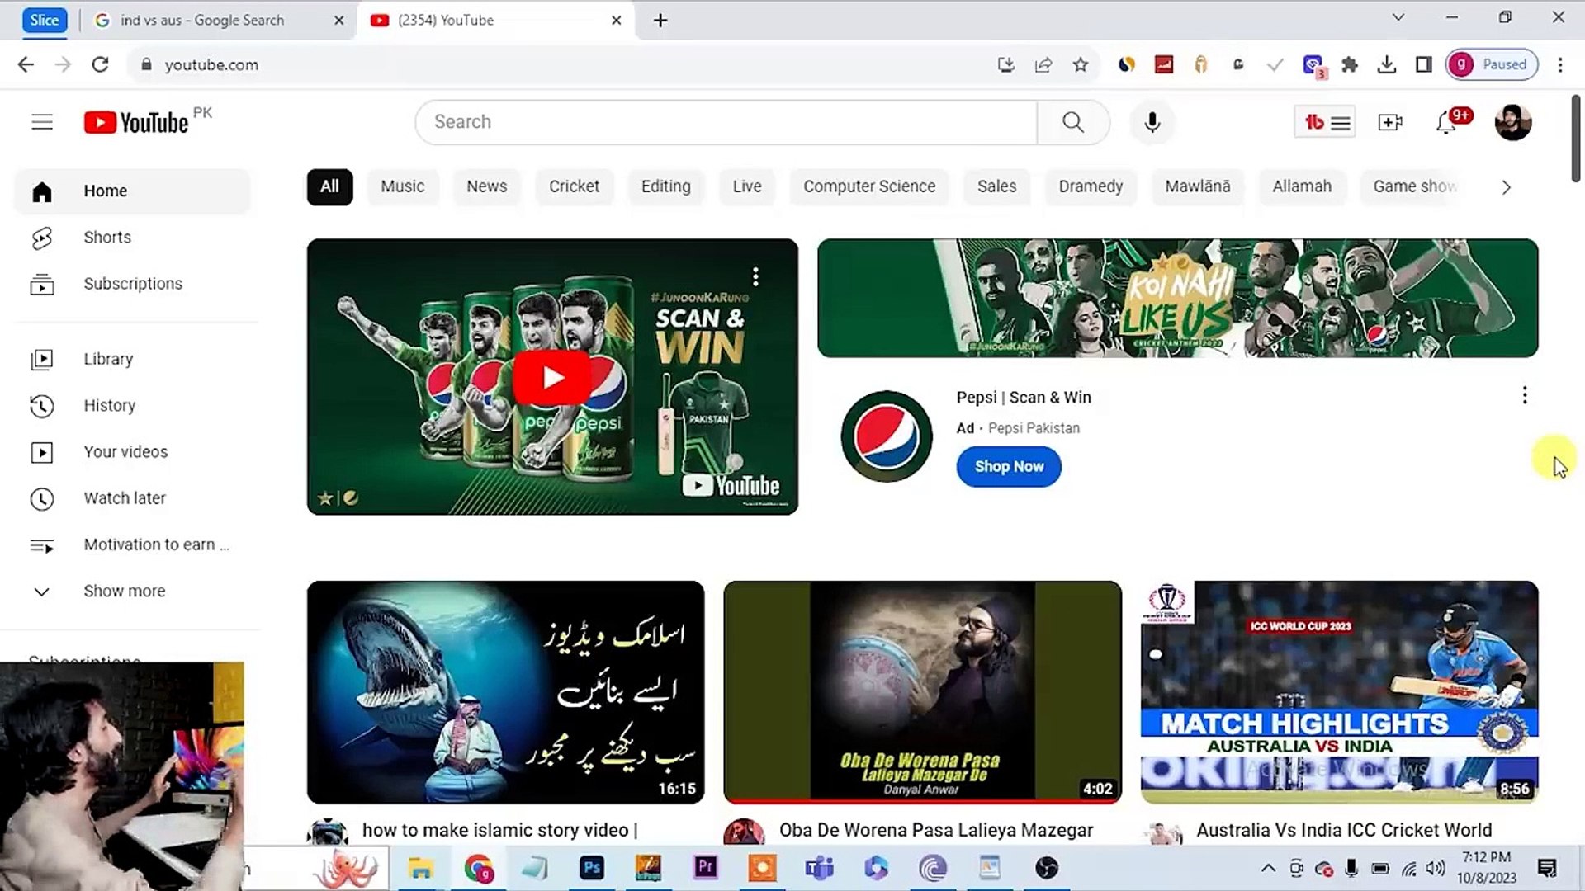Select the Music filter chip
Screen dimensions: 1585x891
click(403, 186)
